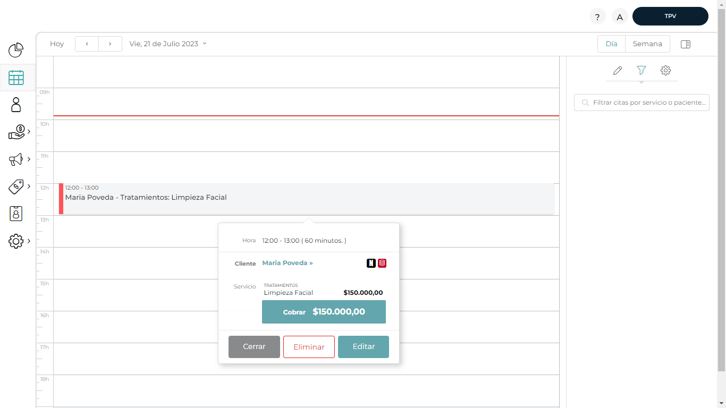Open the price tag icon
Viewport: 726px width, 408px height.
[x=16, y=186]
